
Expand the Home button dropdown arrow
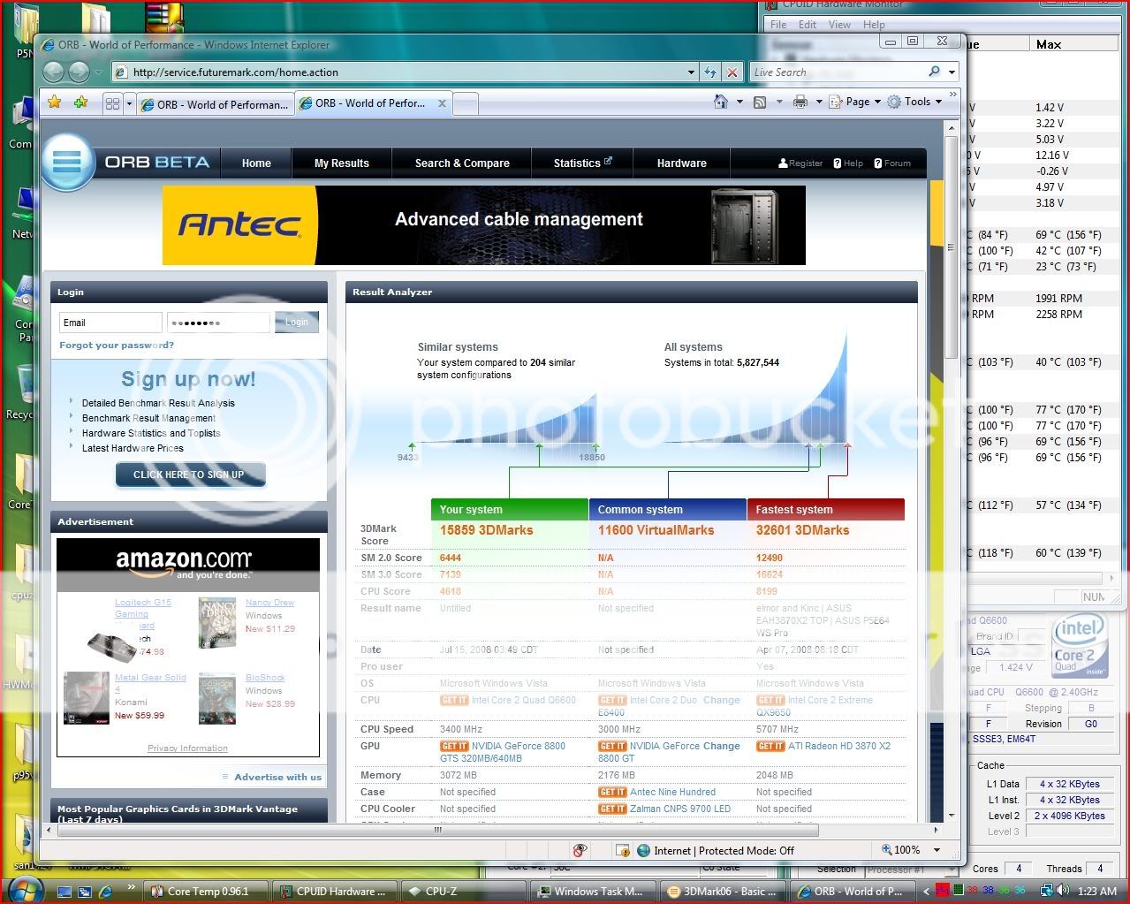tap(739, 103)
